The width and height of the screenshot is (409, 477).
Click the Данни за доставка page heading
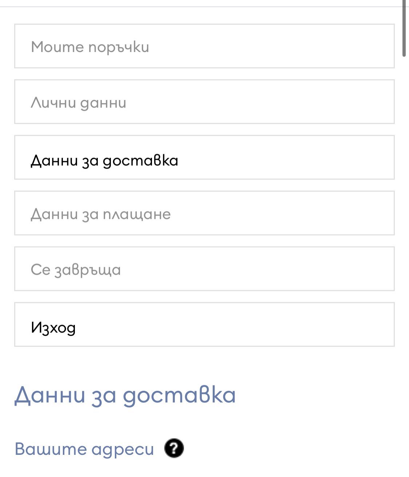coord(125,395)
